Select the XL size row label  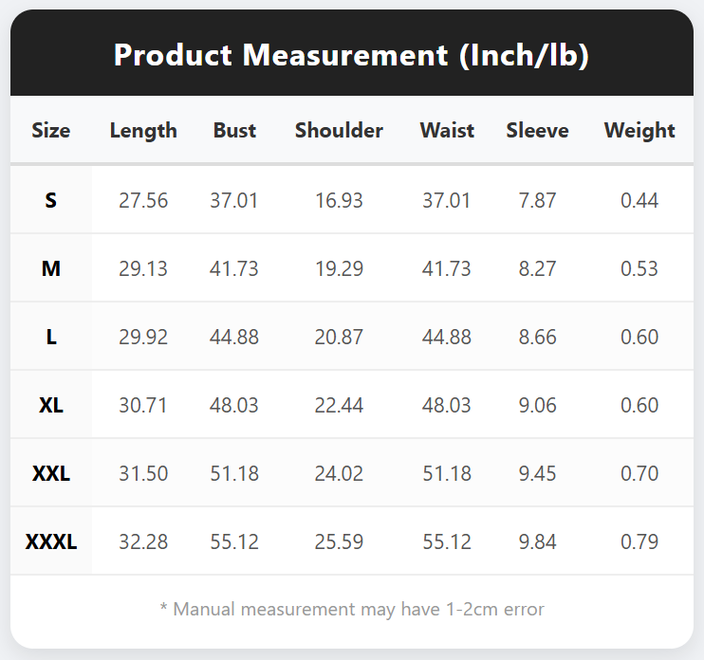[50, 405]
